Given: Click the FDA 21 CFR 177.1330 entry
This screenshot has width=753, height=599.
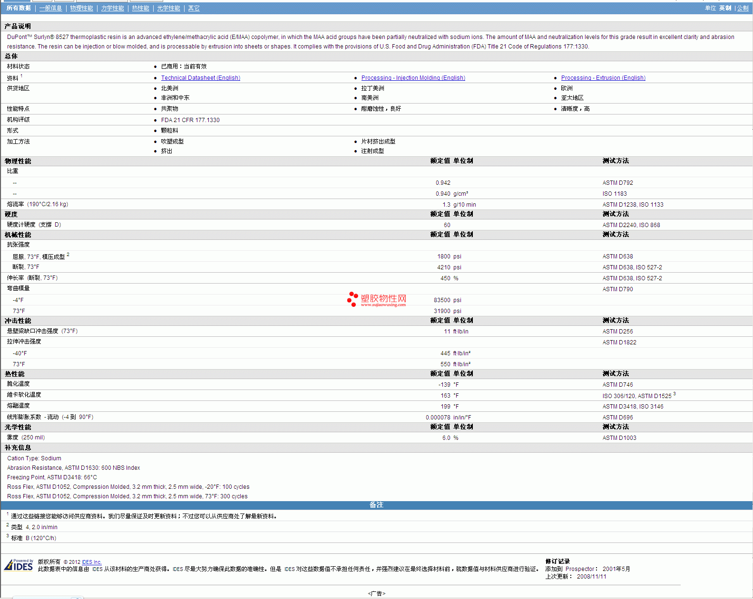Looking at the screenshot, I should click(x=190, y=120).
